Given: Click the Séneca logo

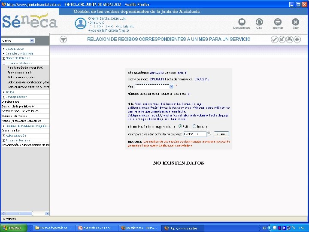Looking at the screenshot, I should (x=30, y=21).
